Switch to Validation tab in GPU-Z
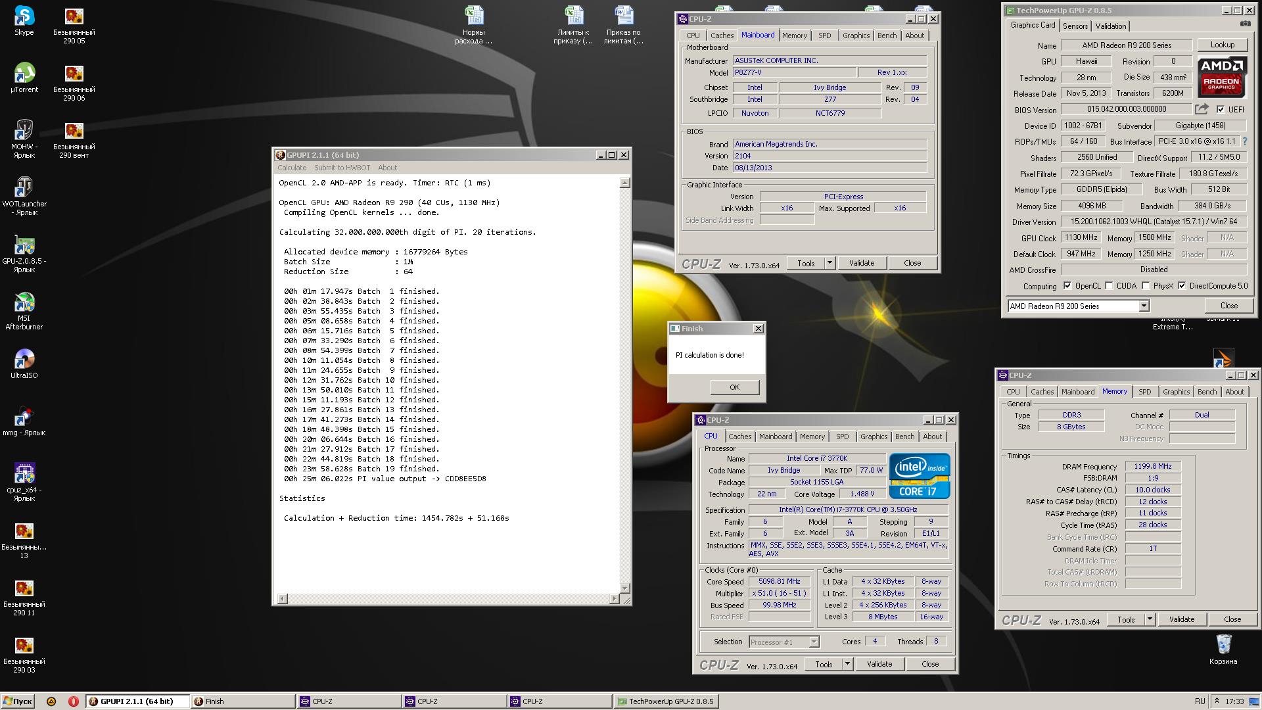 tap(1111, 26)
